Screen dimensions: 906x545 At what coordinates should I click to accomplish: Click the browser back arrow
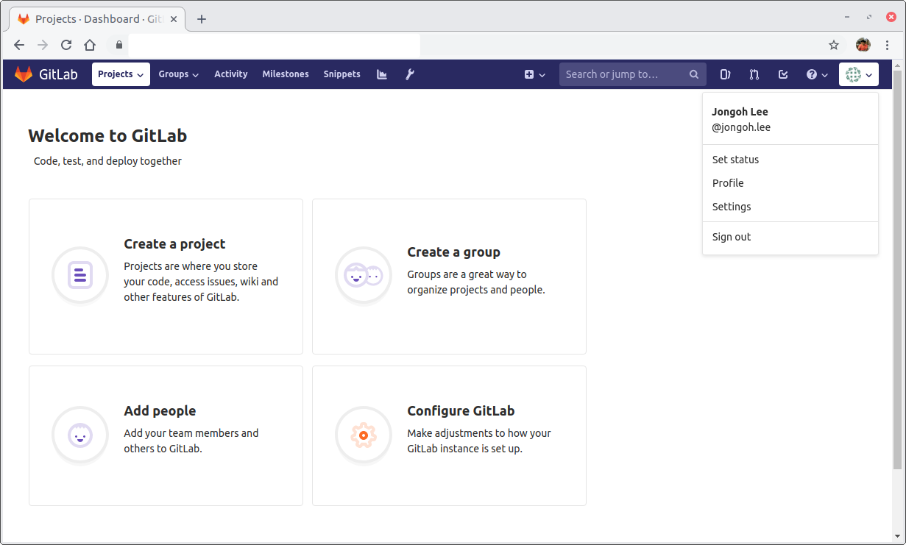pos(19,45)
